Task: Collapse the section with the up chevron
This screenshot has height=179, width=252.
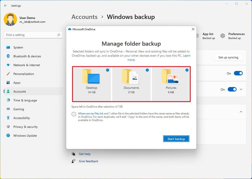Action: point(241,112)
